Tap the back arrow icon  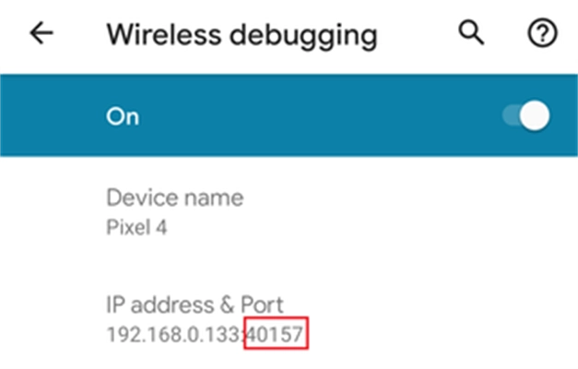click(x=41, y=34)
